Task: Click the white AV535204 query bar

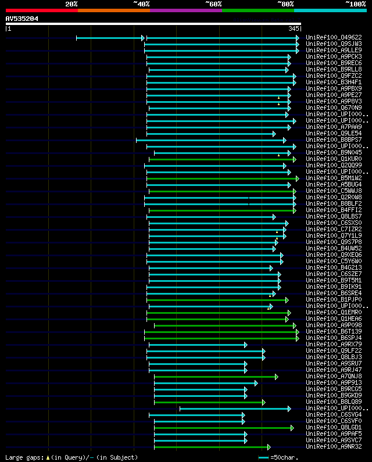Action: 153,24
